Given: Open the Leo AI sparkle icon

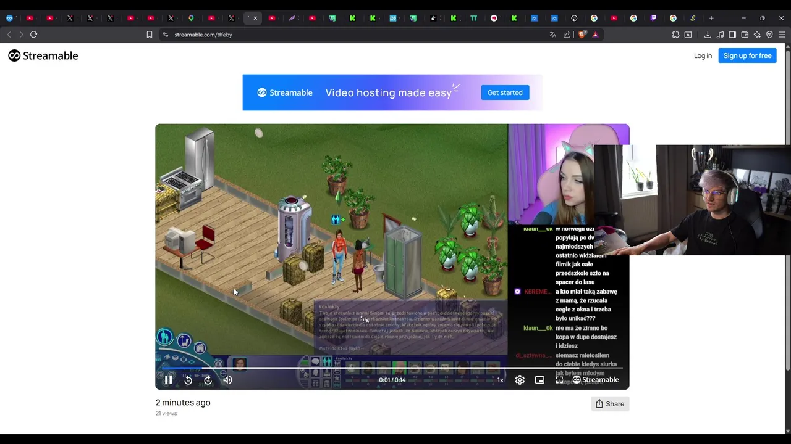Looking at the screenshot, I should (757, 35).
